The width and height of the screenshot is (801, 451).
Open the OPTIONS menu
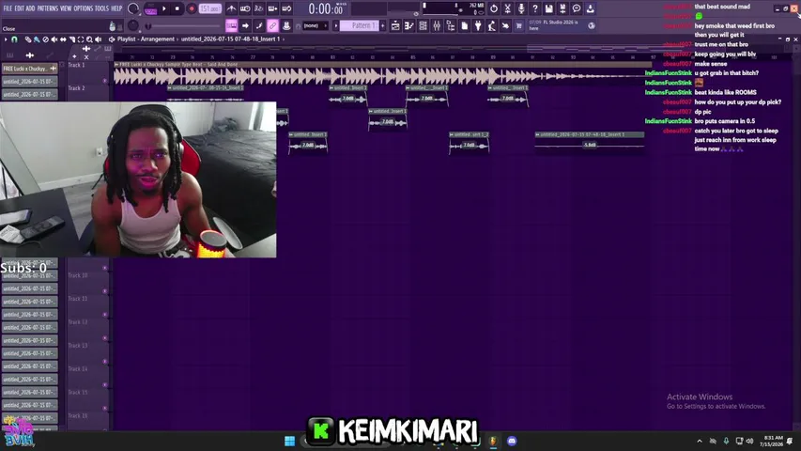point(84,8)
